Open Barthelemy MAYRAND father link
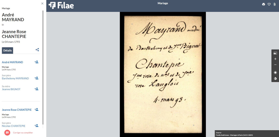 point(15,78)
